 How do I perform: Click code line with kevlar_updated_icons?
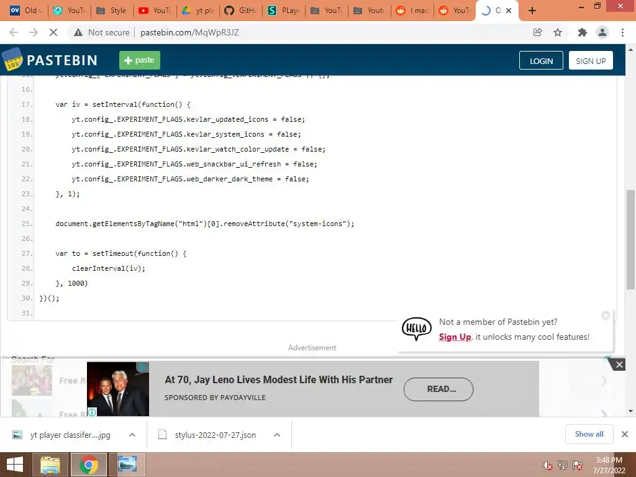tap(188, 119)
